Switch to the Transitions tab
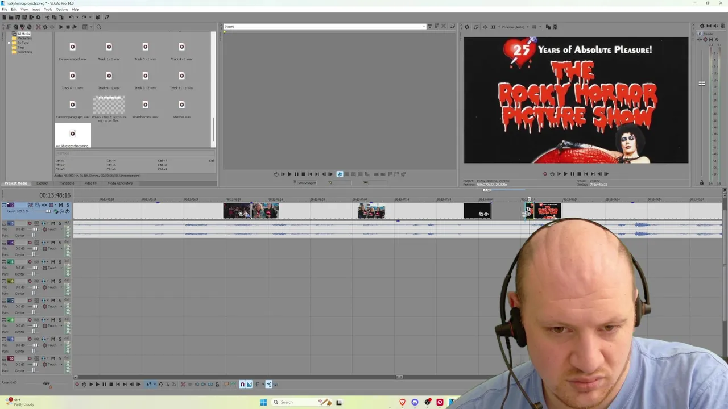Viewport: 728px width, 409px height. coord(67,183)
